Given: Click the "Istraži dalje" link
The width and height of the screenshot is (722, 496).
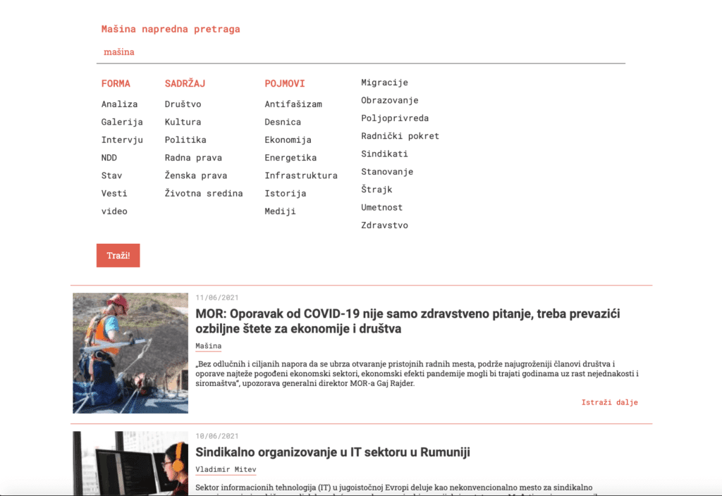Looking at the screenshot, I should click(x=609, y=402).
